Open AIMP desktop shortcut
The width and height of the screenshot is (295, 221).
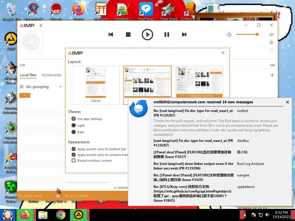coord(11,41)
